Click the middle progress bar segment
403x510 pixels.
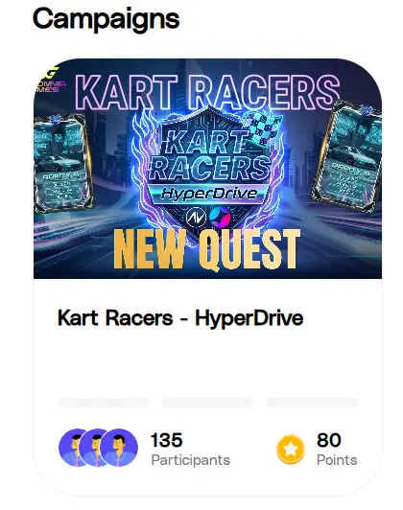coord(207,403)
